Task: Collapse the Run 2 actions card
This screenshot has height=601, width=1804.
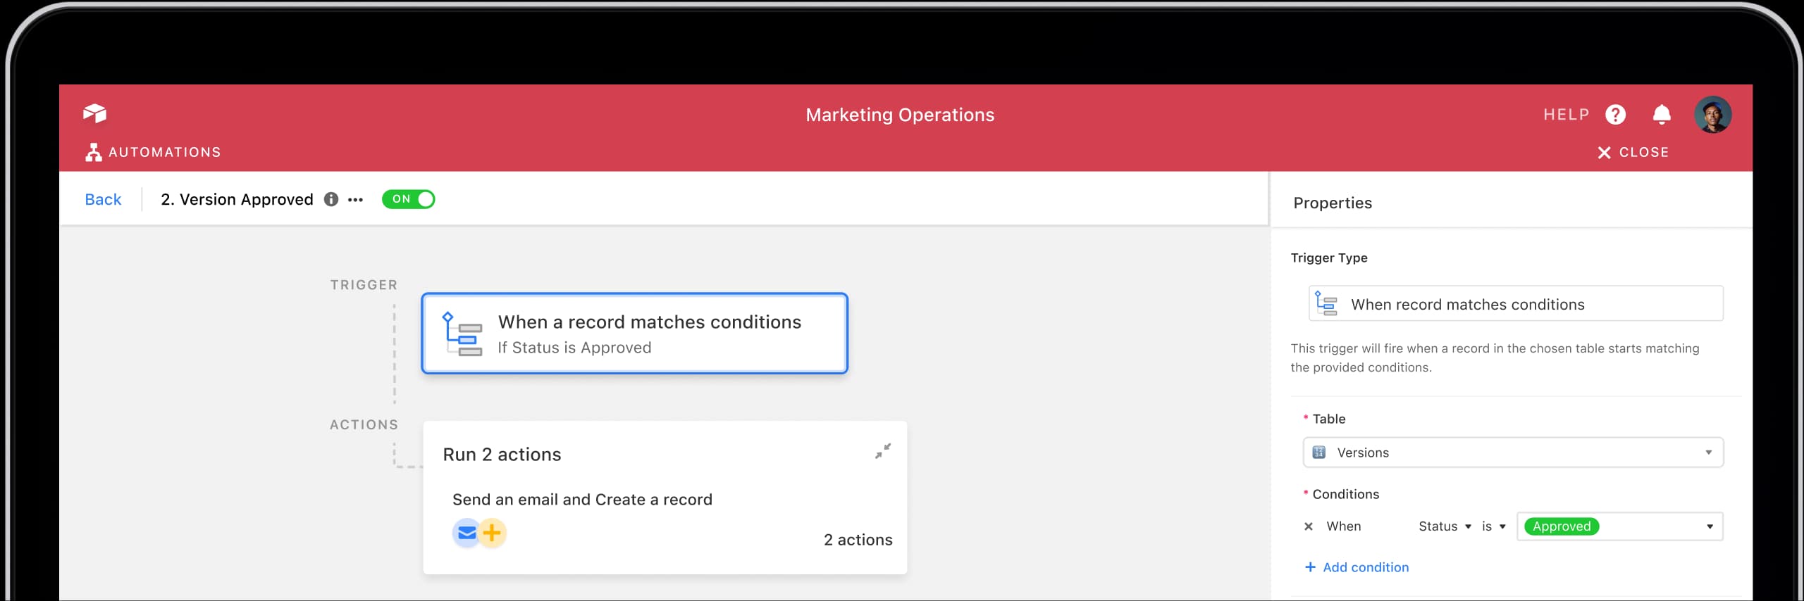Action: click(882, 451)
